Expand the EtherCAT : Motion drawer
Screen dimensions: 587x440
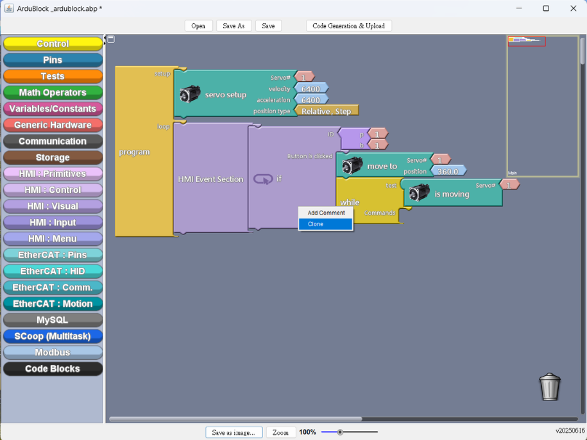53,304
